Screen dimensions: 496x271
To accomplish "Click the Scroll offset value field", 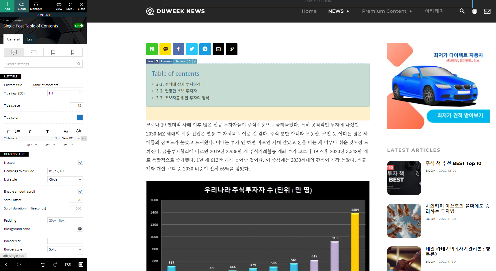I will 76,200.
